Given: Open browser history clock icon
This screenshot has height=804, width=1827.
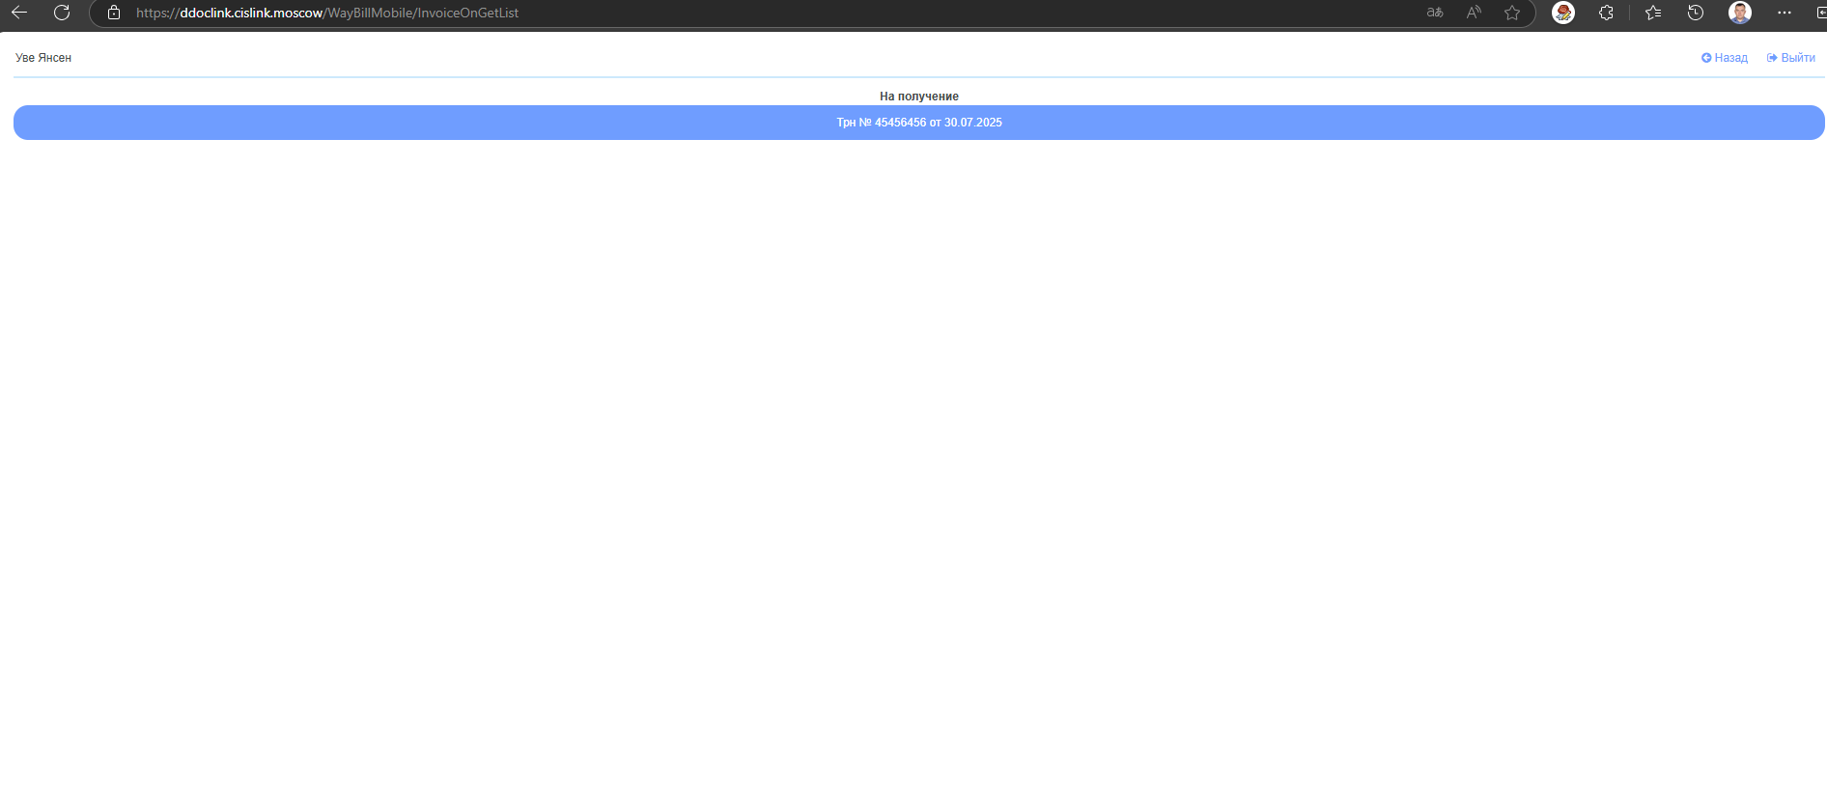Looking at the screenshot, I should tap(1696, 13).
